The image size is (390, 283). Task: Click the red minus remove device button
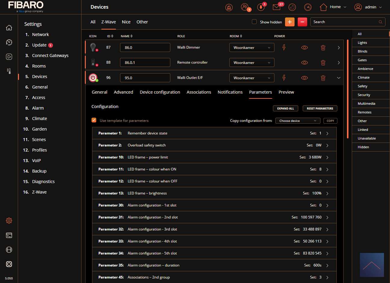[x=302, y=22]
